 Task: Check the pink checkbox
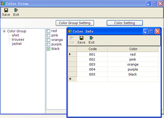coord(49,36)
